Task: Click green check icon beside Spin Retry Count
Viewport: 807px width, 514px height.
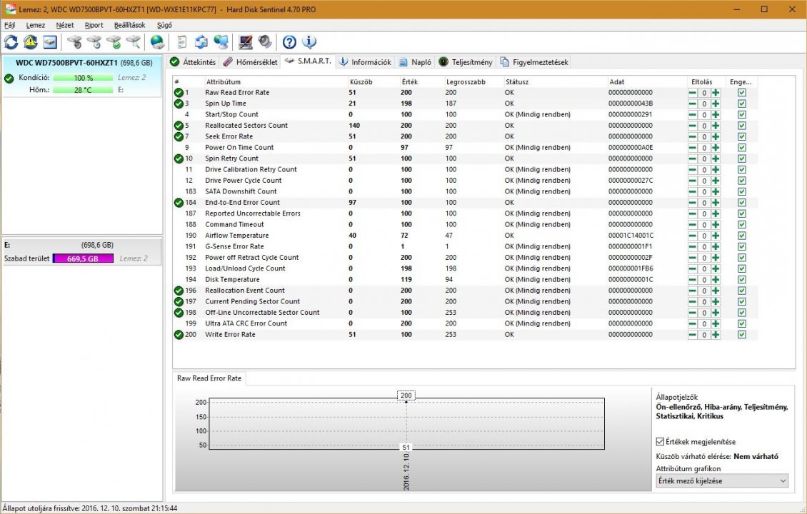Action: tap(179, 158)
